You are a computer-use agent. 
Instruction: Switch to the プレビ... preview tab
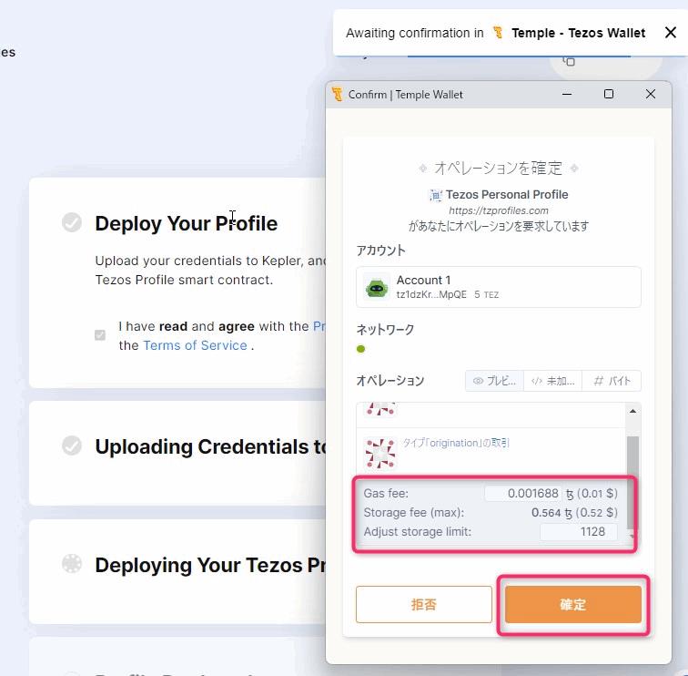[x=494, y=381]
